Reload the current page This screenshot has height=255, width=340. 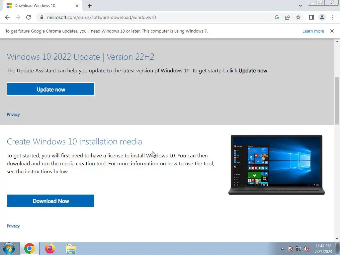coord(29,17)
